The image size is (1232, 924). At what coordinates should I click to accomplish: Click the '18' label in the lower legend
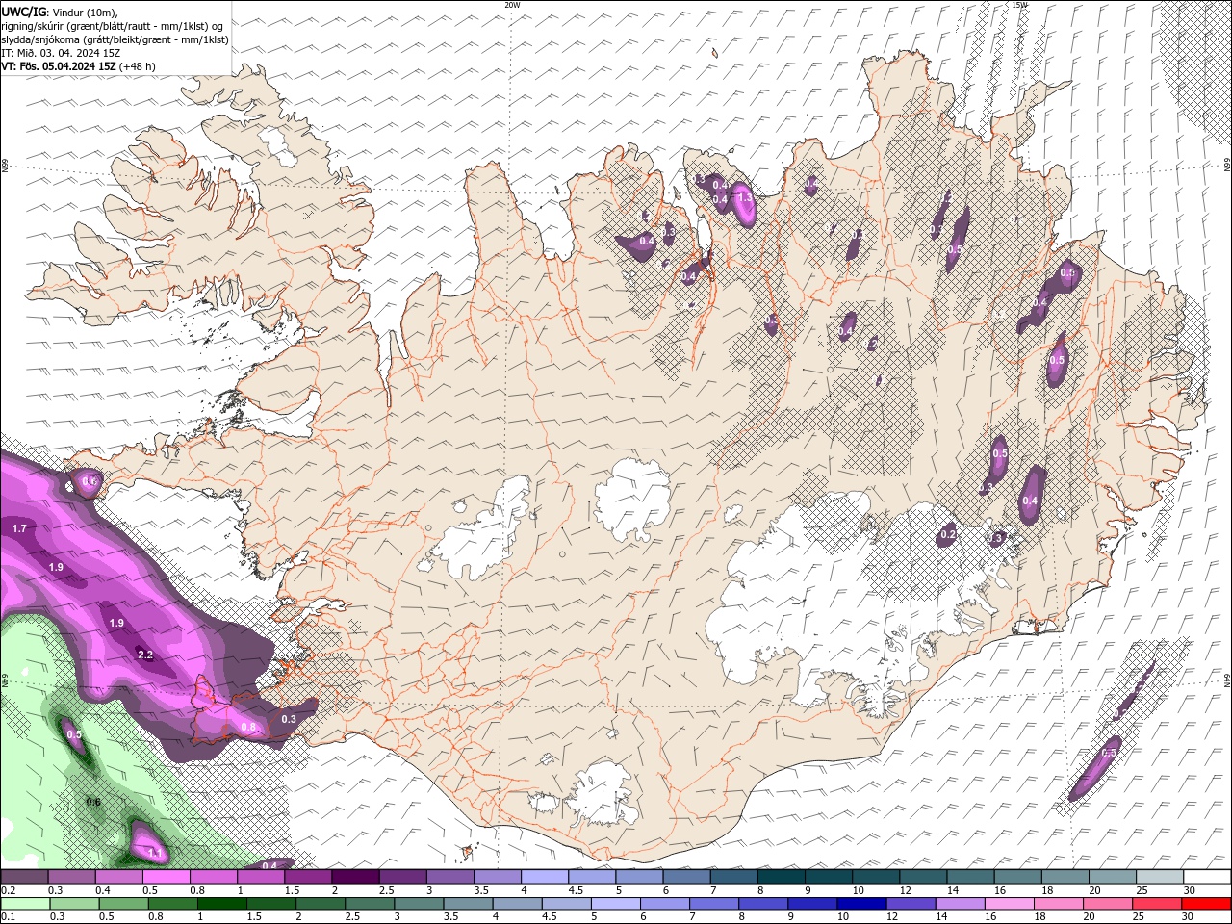point(1039,917)
